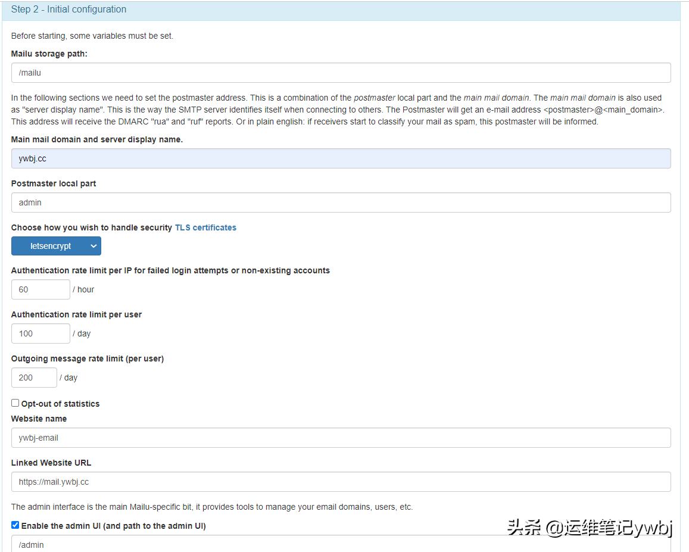Click the rate limit per IP field 60
This screenshot has width=689, height=552.
pyautogui.click(x=40, y=289)
